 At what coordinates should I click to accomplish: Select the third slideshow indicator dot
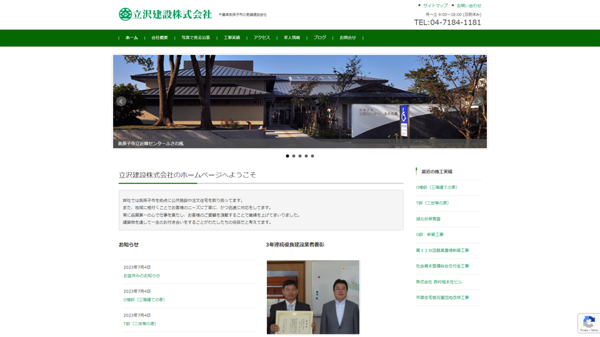pyautogui.click(x=300, y=156)
